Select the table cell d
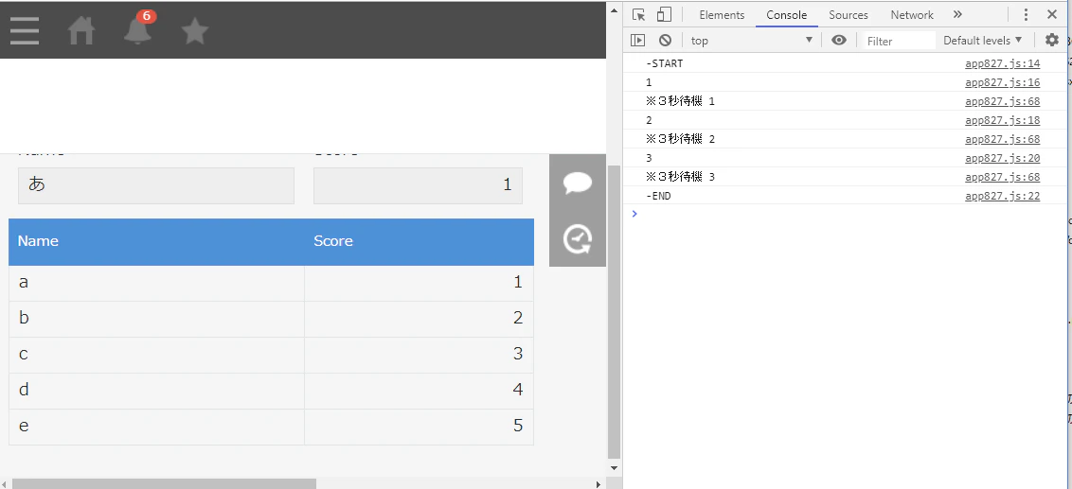Screen dimensions: 1072x489 pyautogui.click(x=156, y=391)
